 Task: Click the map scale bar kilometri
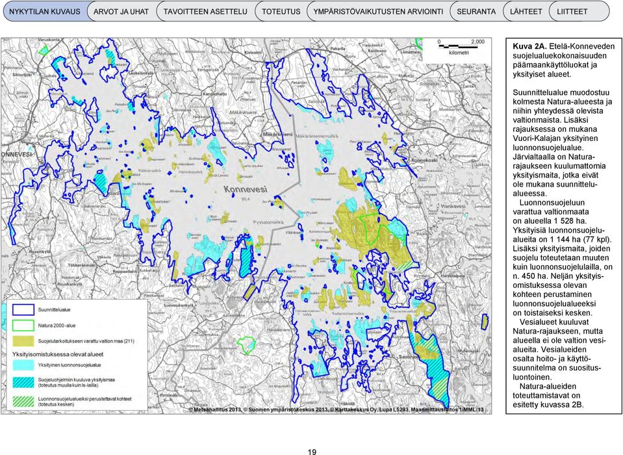461,47
